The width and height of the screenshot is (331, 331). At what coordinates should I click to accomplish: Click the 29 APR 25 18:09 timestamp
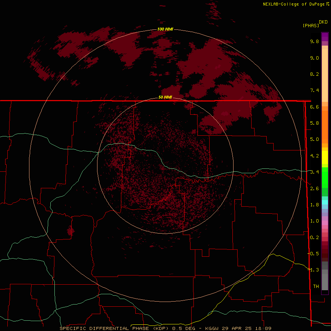coord(246,328)
